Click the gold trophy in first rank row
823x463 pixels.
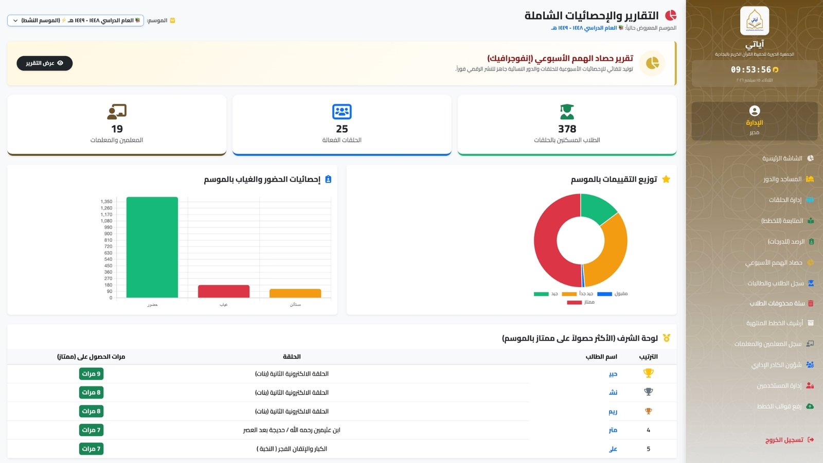[x=648, y=373]
